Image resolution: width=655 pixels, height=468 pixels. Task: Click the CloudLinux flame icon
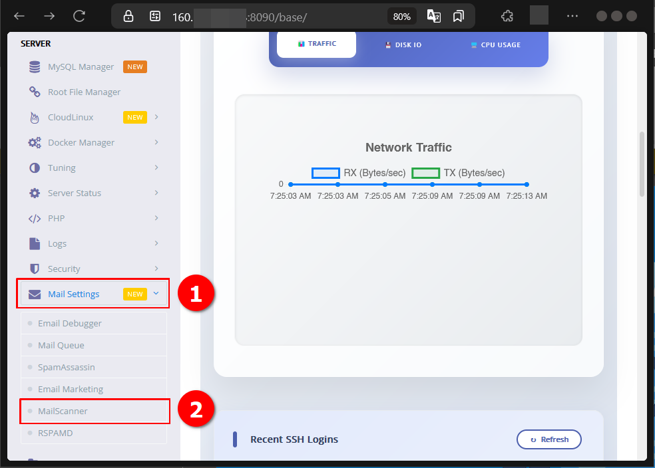coord(35,118)
